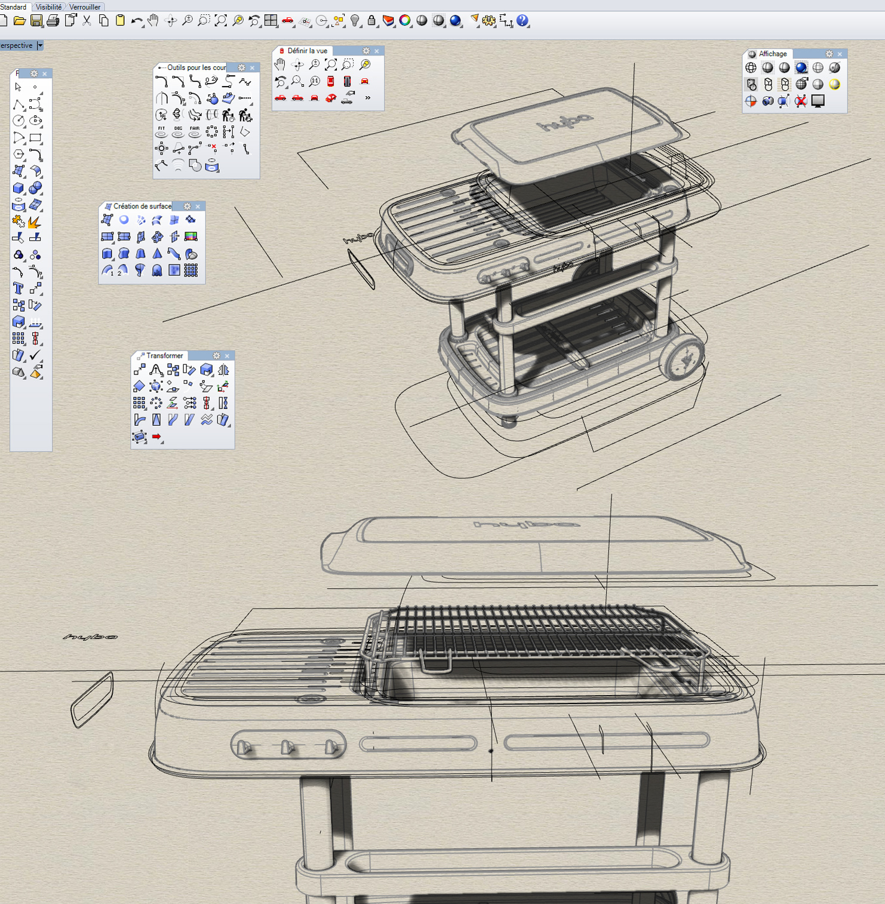Open the gear options of the Transformer panel
The image size is (885, 904).
(216, 356)
